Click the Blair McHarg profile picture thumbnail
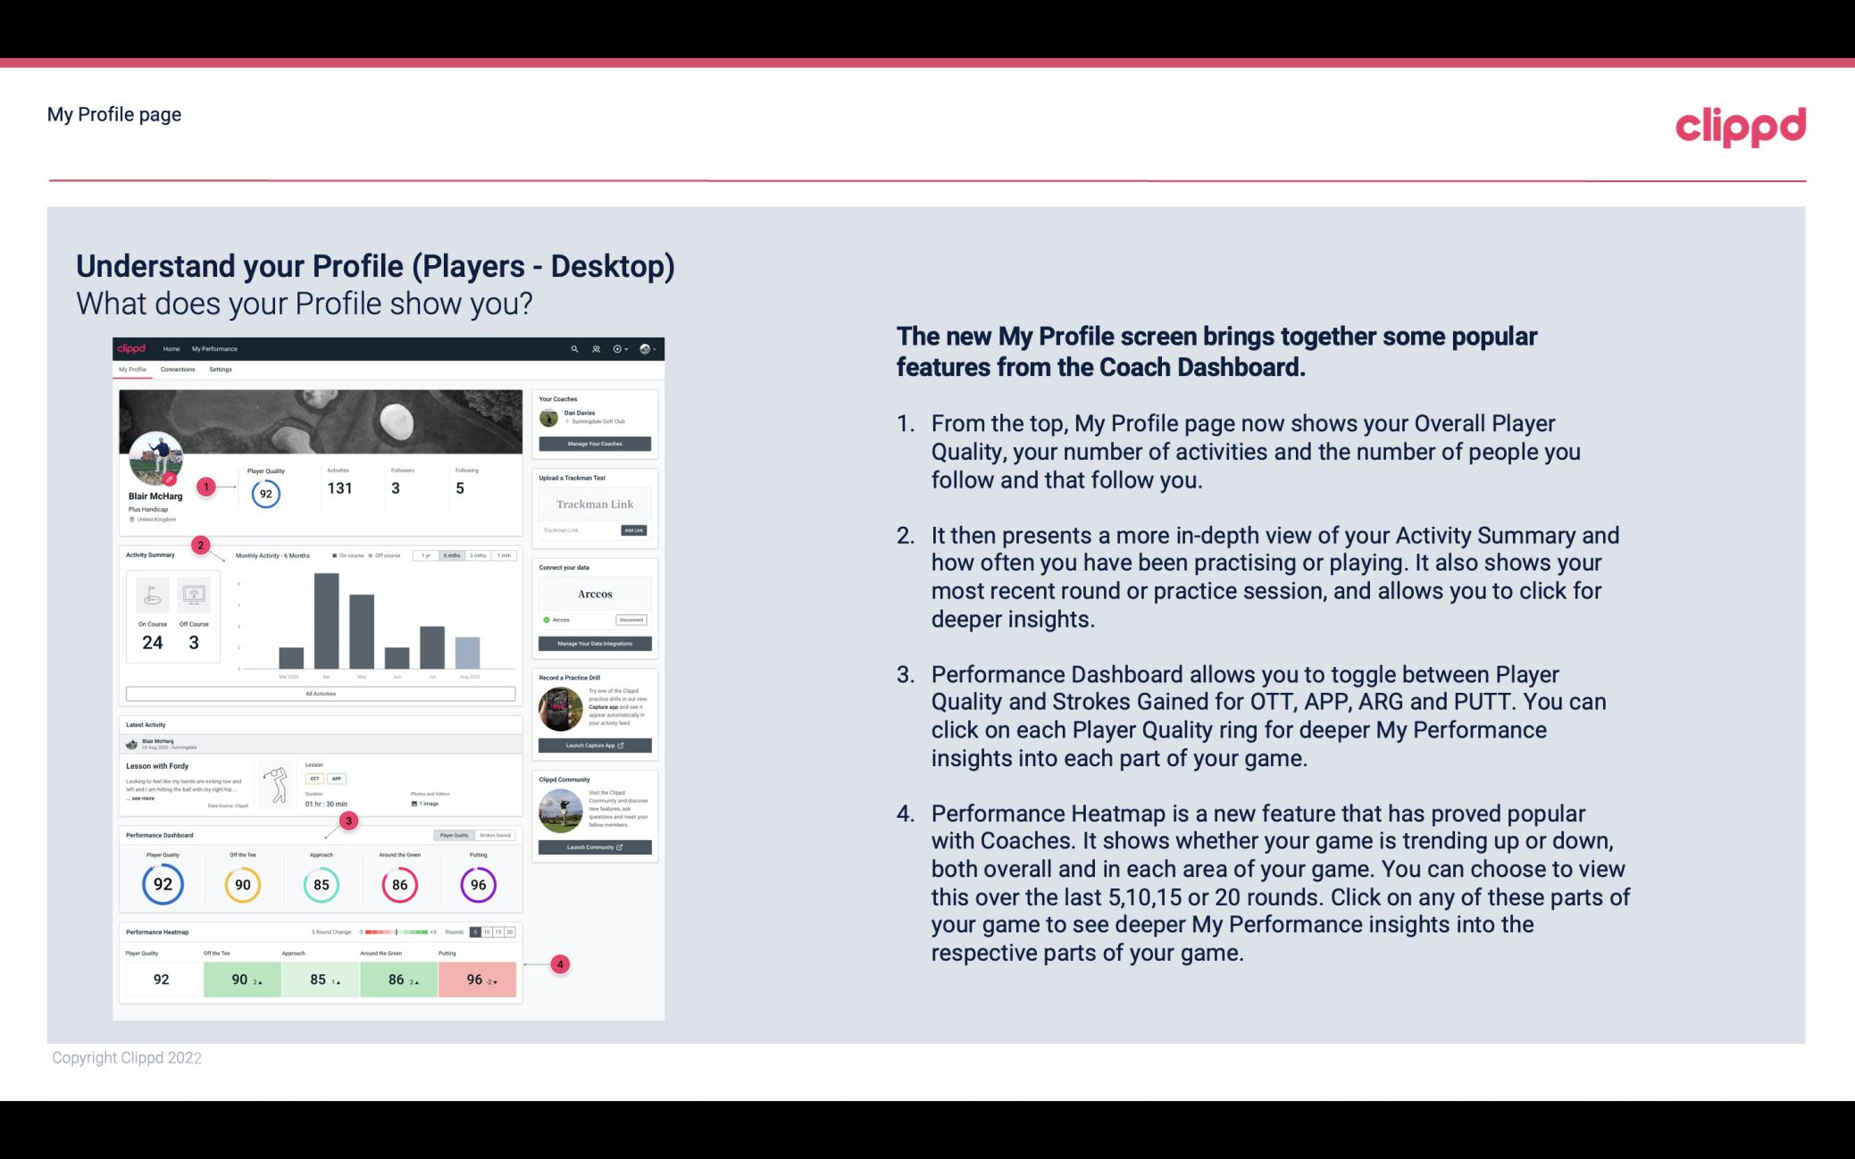The image size is (1855, 1159). [155, 464]
